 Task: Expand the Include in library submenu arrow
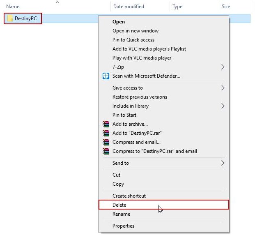click(x=223, y=106)
